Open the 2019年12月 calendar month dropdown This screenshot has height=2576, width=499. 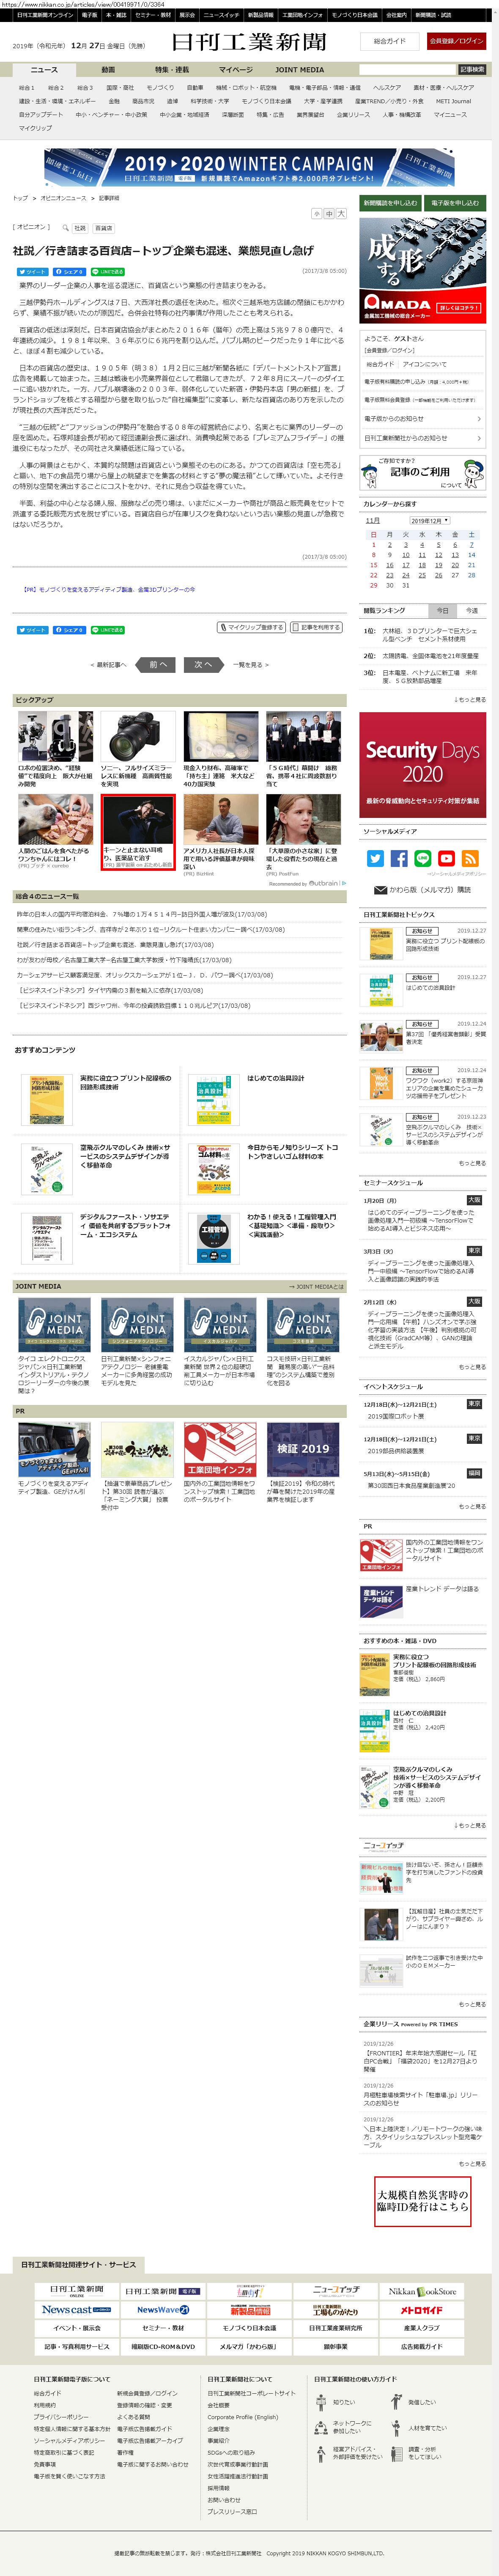[x=430, y=520]
